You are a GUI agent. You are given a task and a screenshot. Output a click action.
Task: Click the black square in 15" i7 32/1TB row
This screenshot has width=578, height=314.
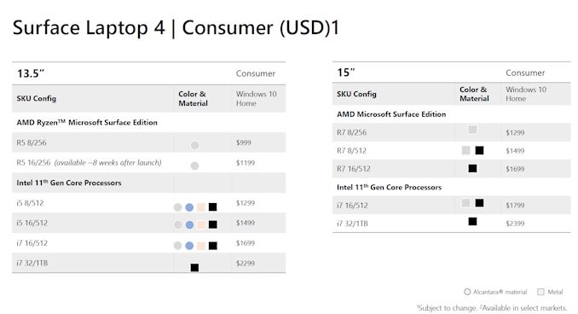tap(472, 221)
